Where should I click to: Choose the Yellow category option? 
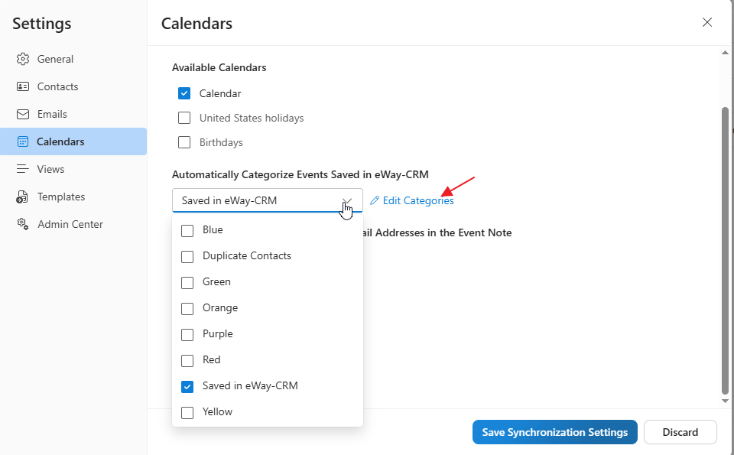pos(187,411)
